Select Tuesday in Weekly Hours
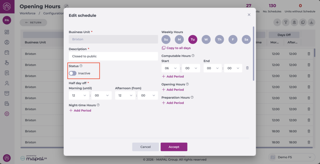 tap(192, 40)
